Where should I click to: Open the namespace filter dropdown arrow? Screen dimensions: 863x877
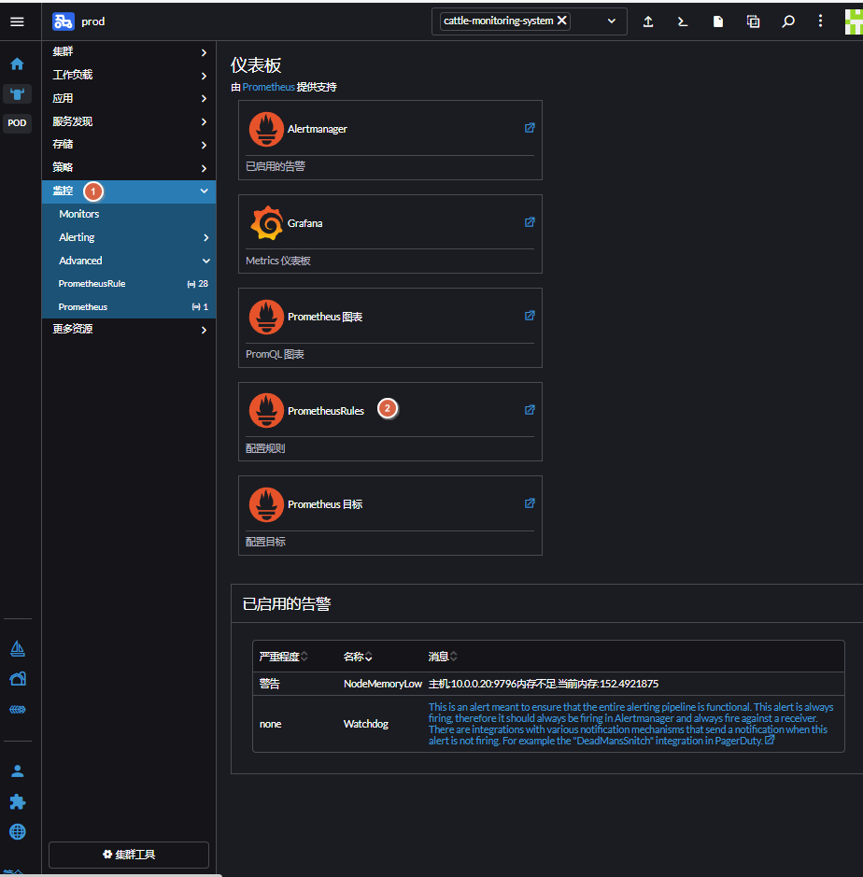612,21
